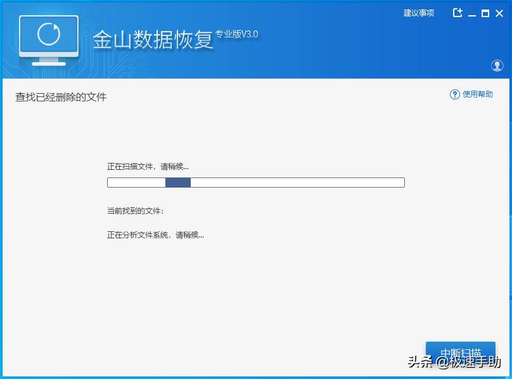Click the Kingsoft Data Recovery monitor logo
Screen dimensions: 512x379
[48, 39]
